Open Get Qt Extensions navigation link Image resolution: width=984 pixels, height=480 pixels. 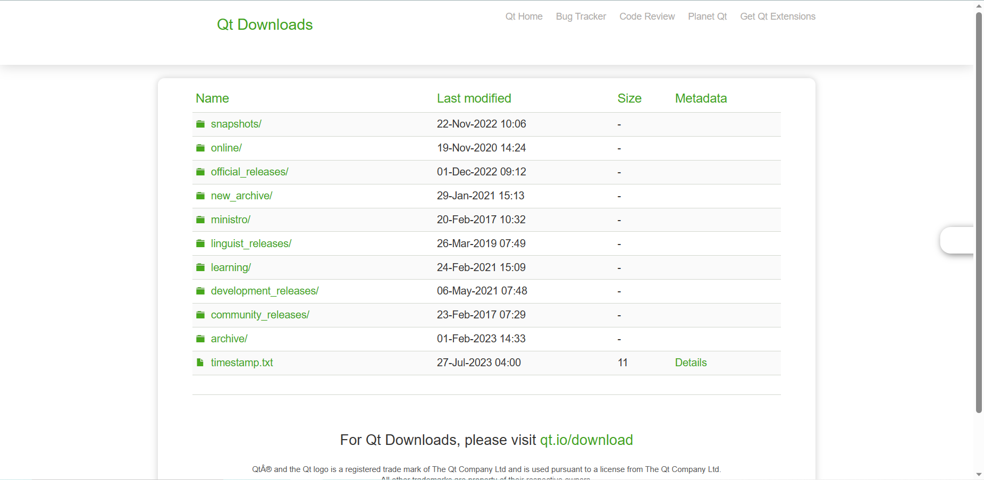coord(778,16)
